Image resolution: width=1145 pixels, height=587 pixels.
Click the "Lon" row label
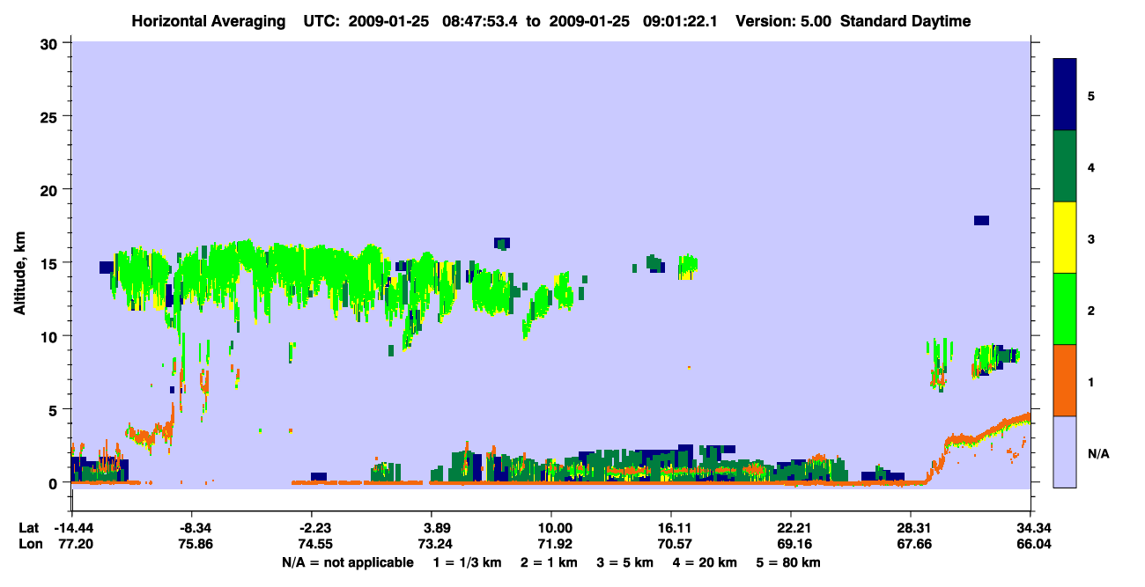[x=30, y=544]
